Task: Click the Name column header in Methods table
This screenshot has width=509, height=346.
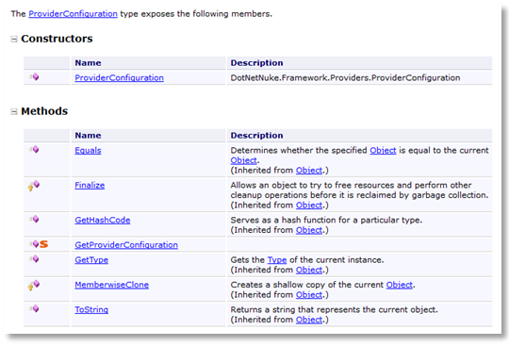Action: (x=88, y=136)
